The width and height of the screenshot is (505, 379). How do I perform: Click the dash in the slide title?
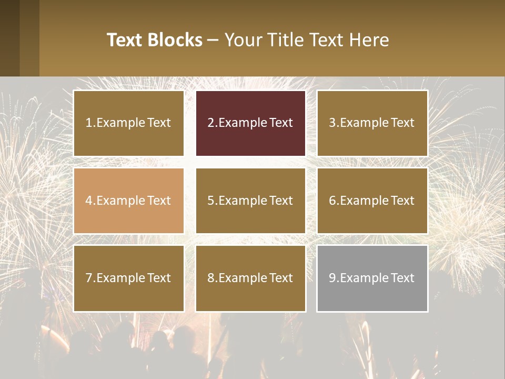(213, 40)
